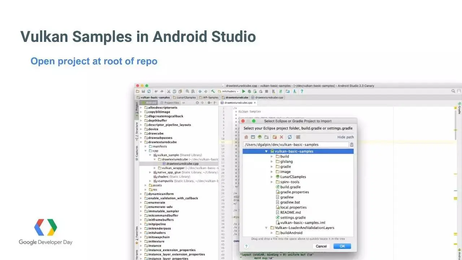
Task: Click the SDK Manager download icon
Action: [x=295, y=91]
